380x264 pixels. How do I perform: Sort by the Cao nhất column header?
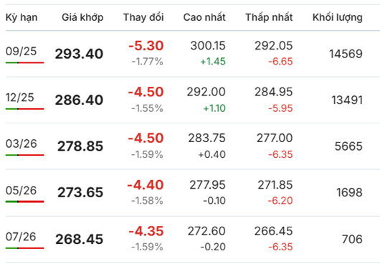(204, 17)
